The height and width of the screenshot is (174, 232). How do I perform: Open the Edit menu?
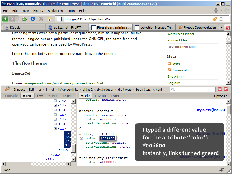[15, 11]
